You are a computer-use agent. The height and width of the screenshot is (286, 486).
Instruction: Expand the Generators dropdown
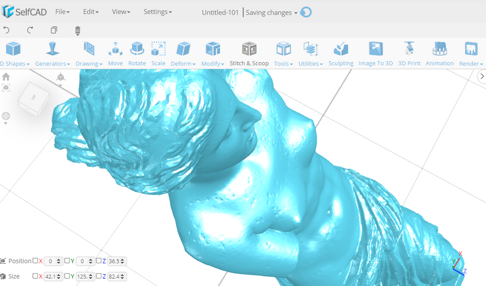pyautogui.click(x=52, y=54)
